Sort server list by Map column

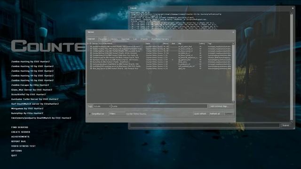pyautogui.click(x=188, y=44)
